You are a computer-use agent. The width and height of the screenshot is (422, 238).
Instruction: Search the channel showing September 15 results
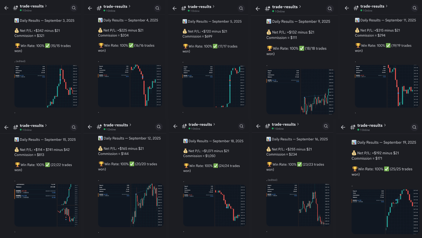pos(74,127)
